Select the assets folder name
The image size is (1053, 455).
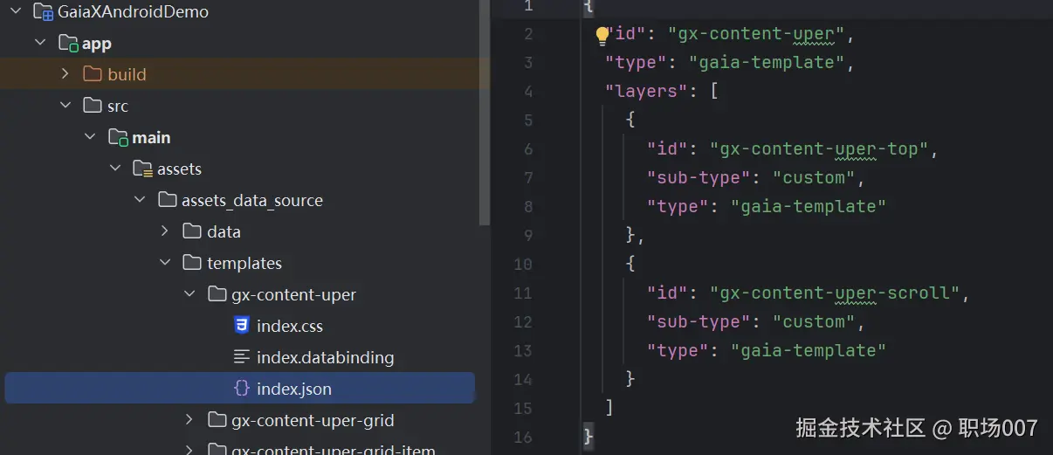(x=179, y=169)
